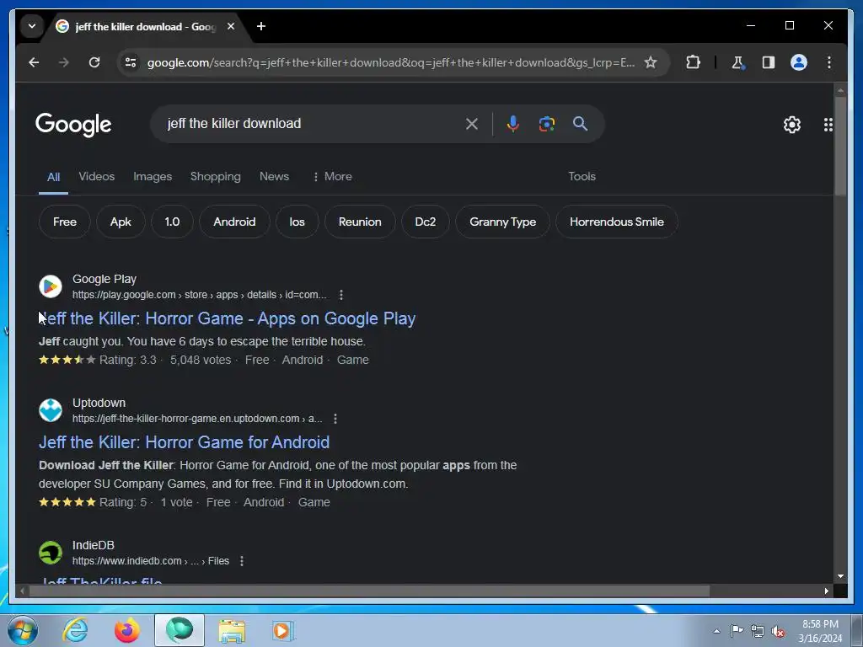Click the IndieDB favicon
863x647 pixels.
tap(50, 553)
